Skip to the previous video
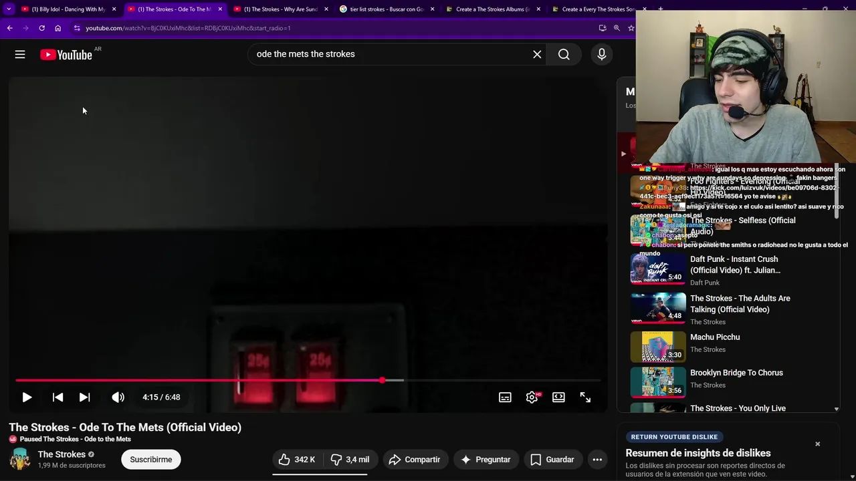The width and height of the screenshot is (856, 481). point(58,397)
